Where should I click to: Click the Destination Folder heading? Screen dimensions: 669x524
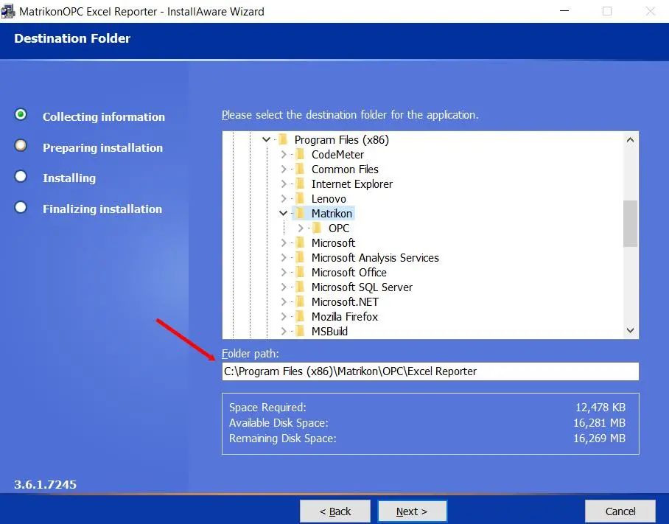pyautogui.click(x=72, y=38)
